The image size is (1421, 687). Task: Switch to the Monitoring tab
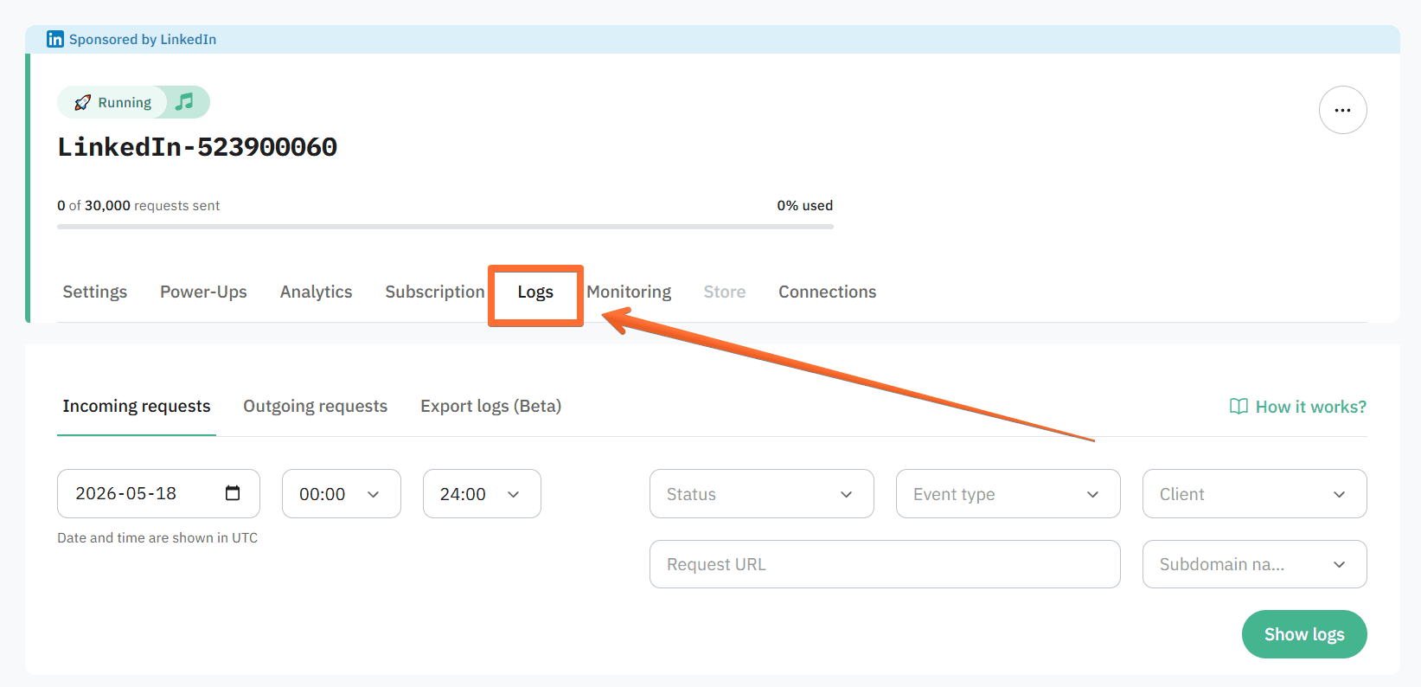pyautogui.click(x=629, y=292)
